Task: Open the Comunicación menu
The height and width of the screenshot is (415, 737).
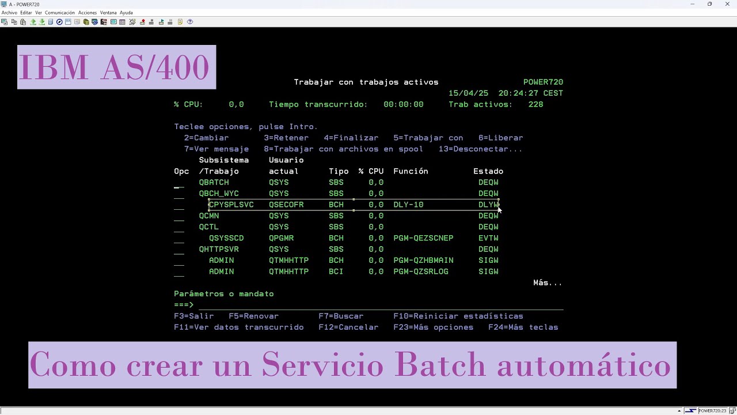Action: tap(60, 13)
